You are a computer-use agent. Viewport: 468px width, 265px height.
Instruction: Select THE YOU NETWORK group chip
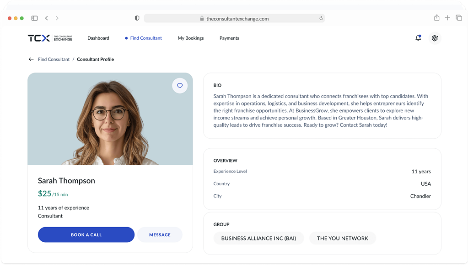click(342, 238)
